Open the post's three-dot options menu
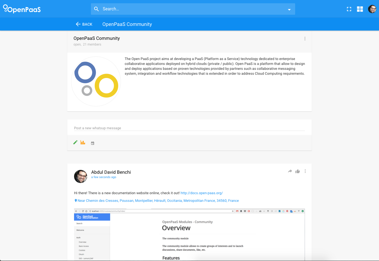 [x=305, y=171]
